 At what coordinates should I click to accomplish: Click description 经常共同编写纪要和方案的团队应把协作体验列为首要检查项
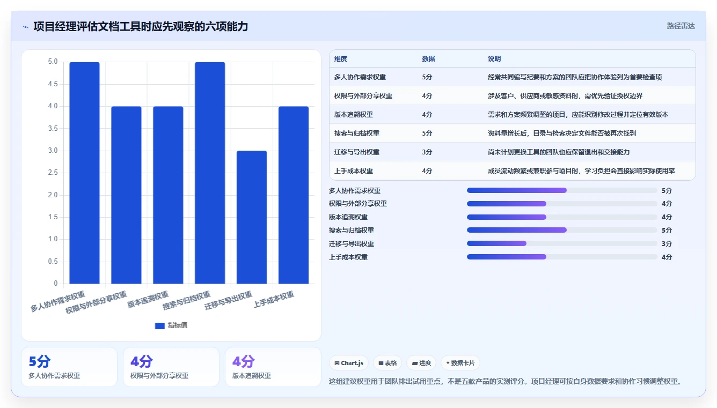[575, 77]
